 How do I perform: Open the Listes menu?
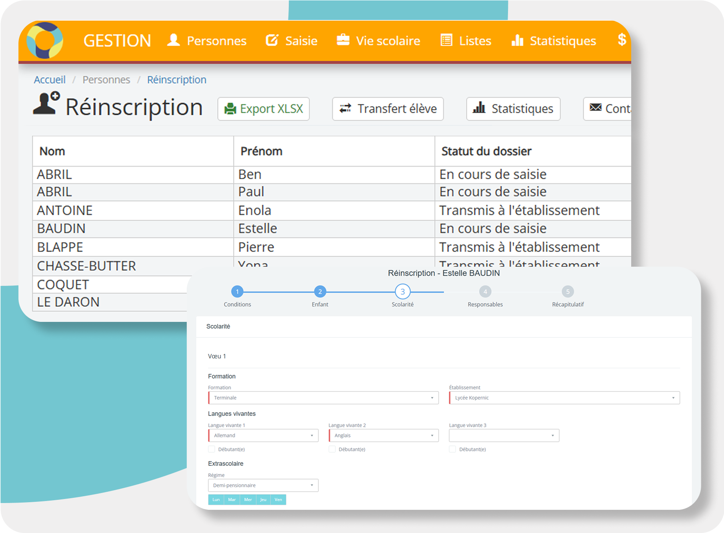click(x=466, y=40)
